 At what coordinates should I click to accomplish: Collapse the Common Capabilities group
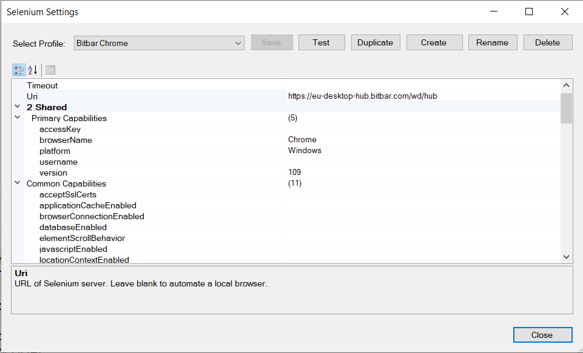[x=18, y=183]
